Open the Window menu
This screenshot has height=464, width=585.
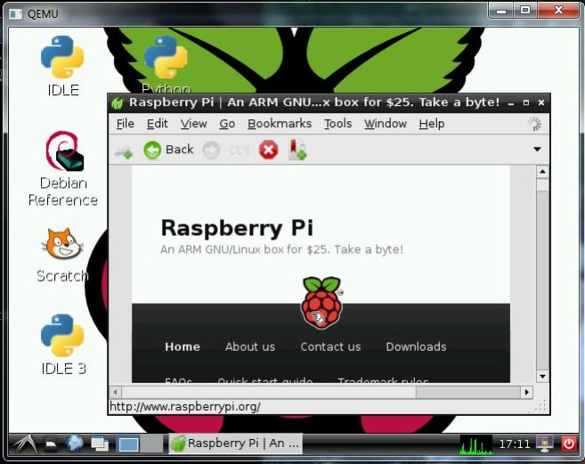coord(386,124)
